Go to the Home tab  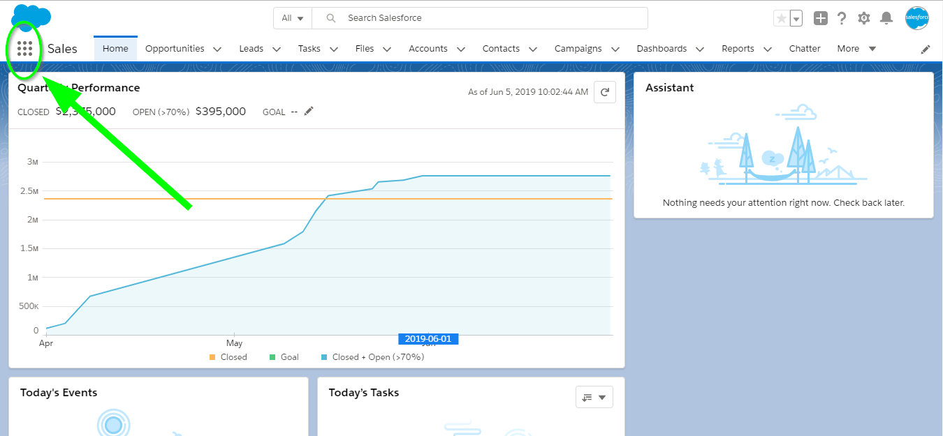tap(115, 49)
